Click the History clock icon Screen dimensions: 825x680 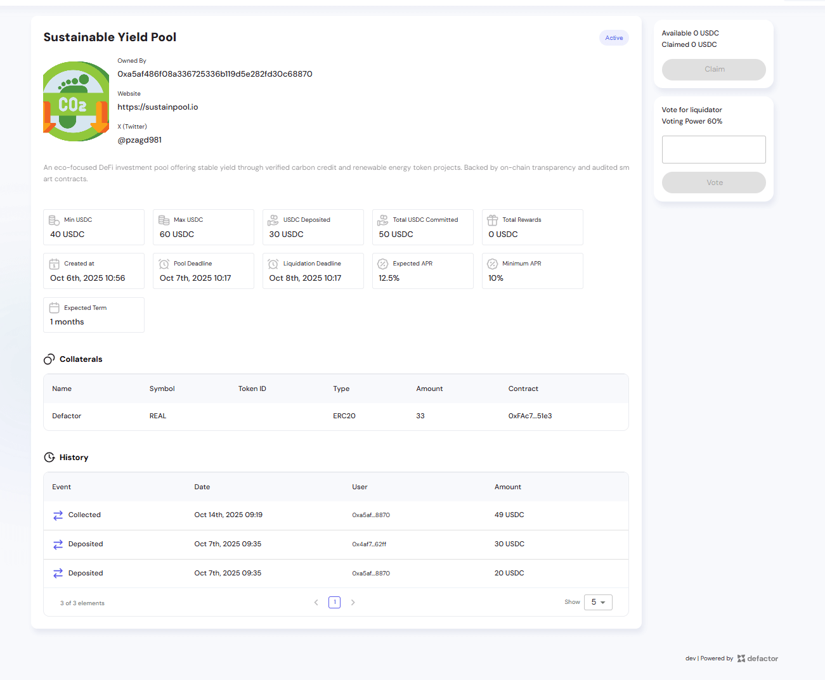[49, 458]
